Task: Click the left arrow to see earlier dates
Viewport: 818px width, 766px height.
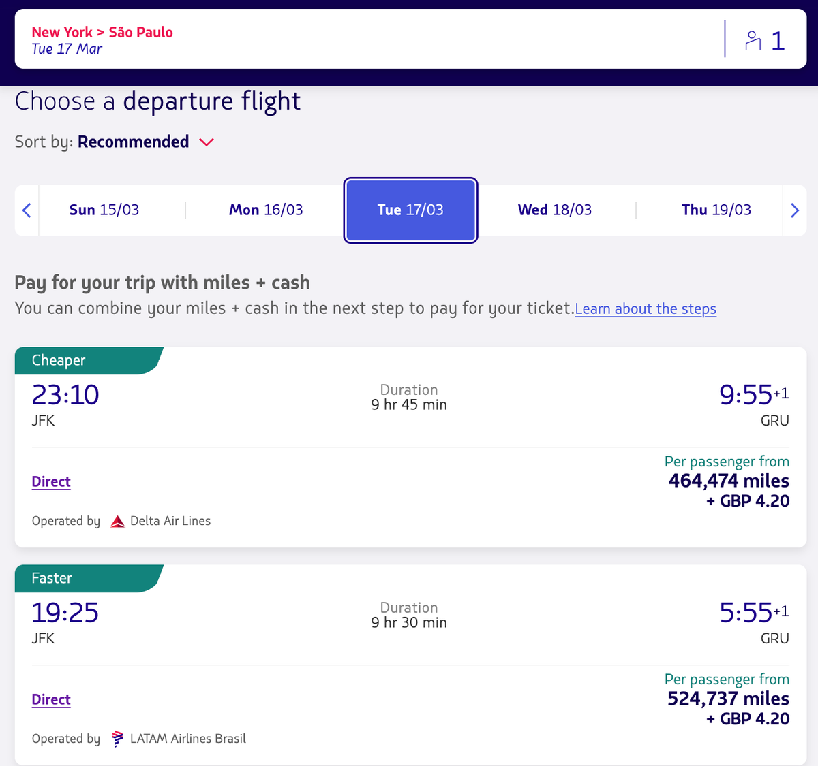Action: pyautogui.click(x=26, y=210)
